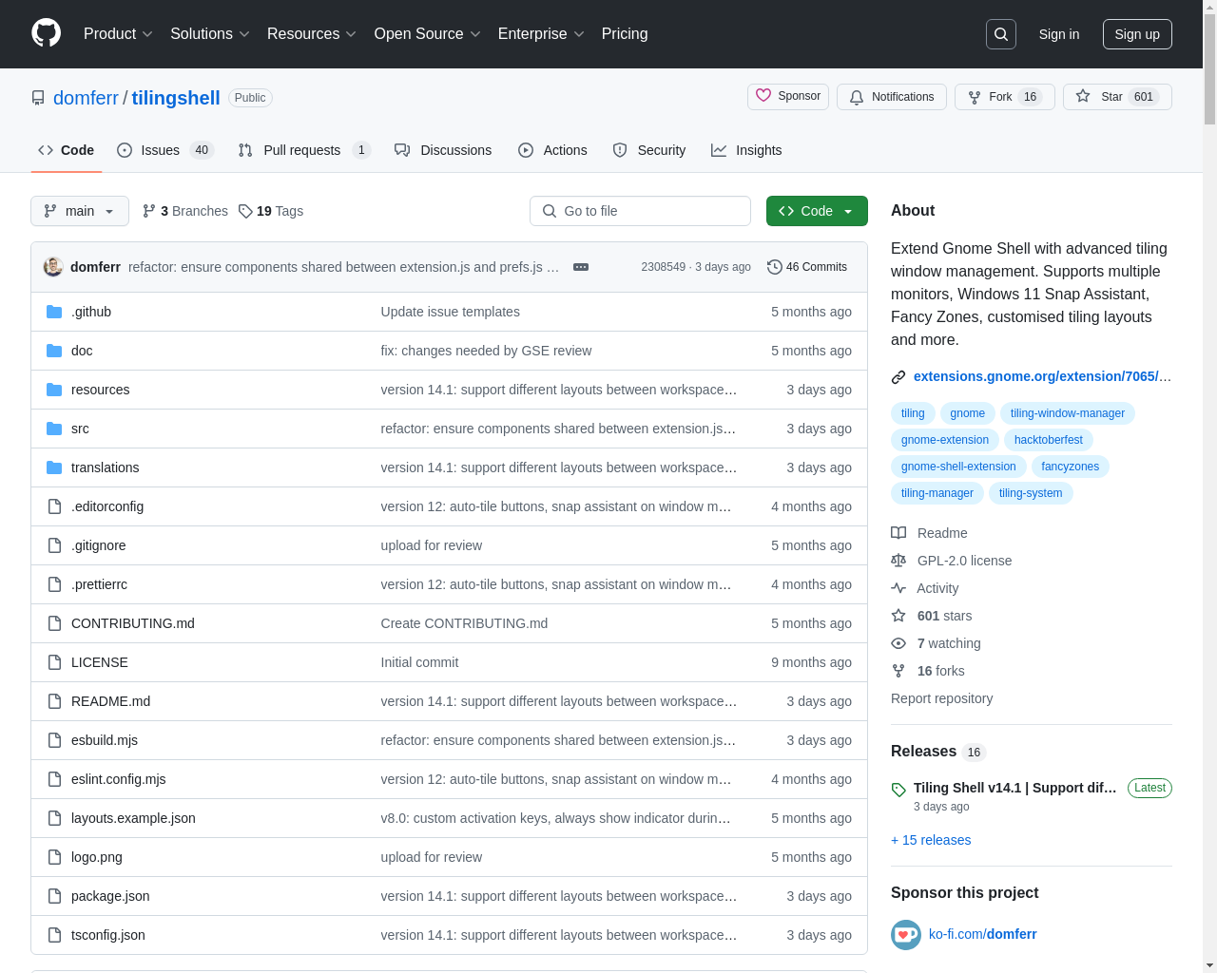Screen dimensions: 1217x973
Task: Open the 3 Branches link
Action: [185, 211]
